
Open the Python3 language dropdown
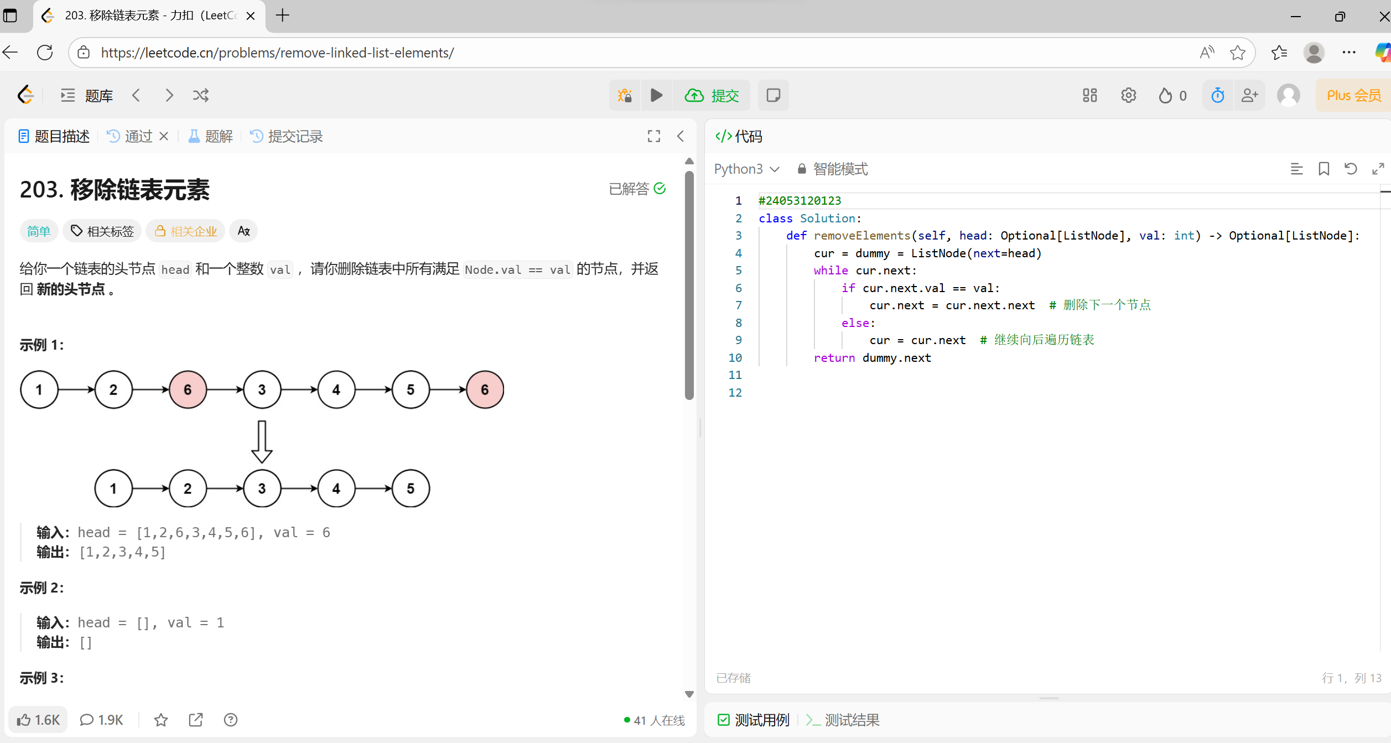(746, 169)
